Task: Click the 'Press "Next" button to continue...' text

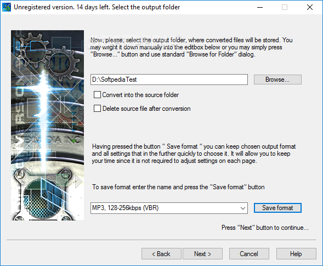Action: tap(265, 228)
